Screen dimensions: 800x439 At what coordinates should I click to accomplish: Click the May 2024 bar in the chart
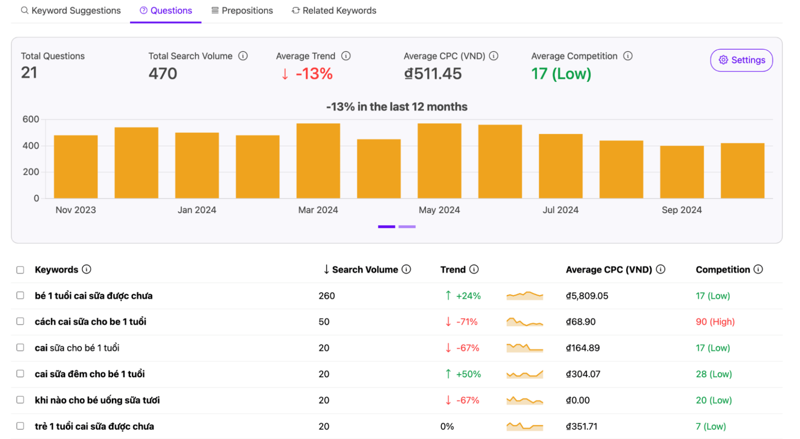point(440,161)
